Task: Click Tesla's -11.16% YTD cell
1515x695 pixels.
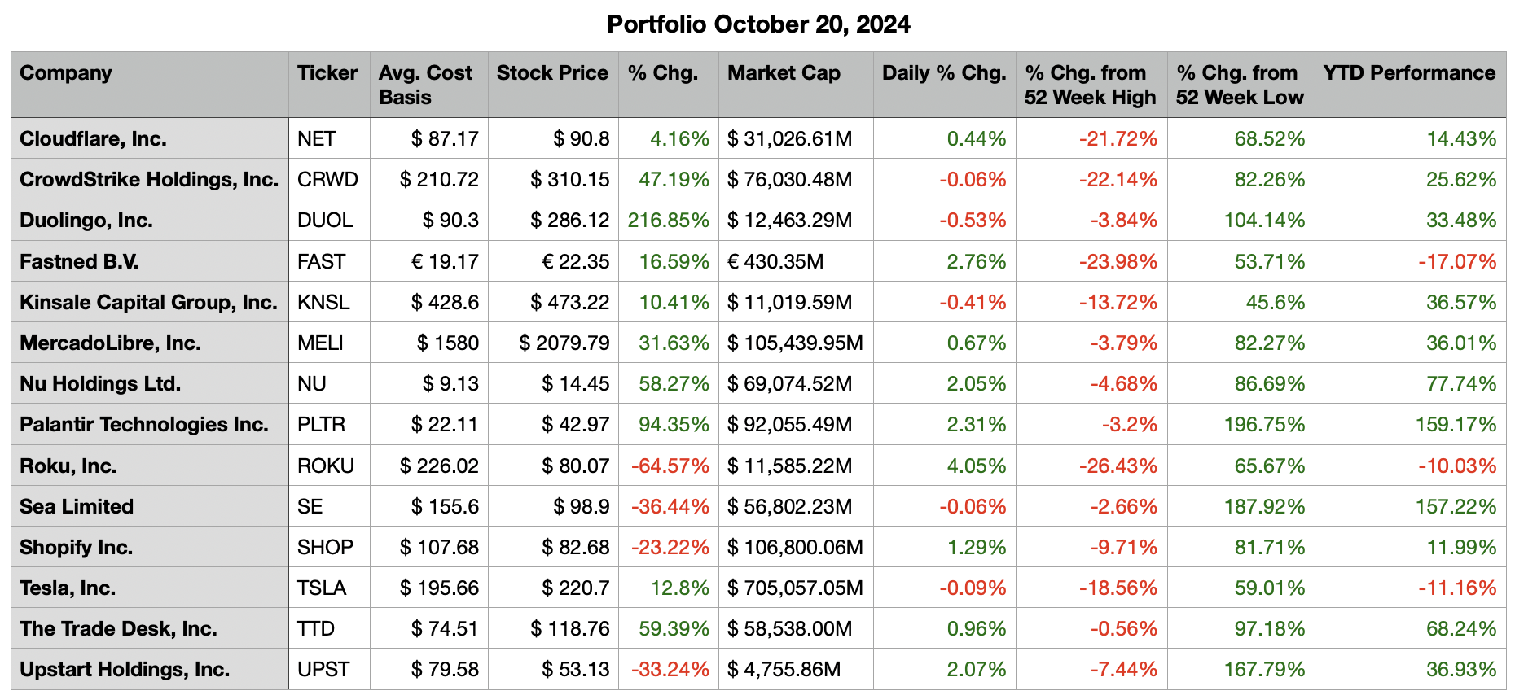Action: coord(1457,588)
